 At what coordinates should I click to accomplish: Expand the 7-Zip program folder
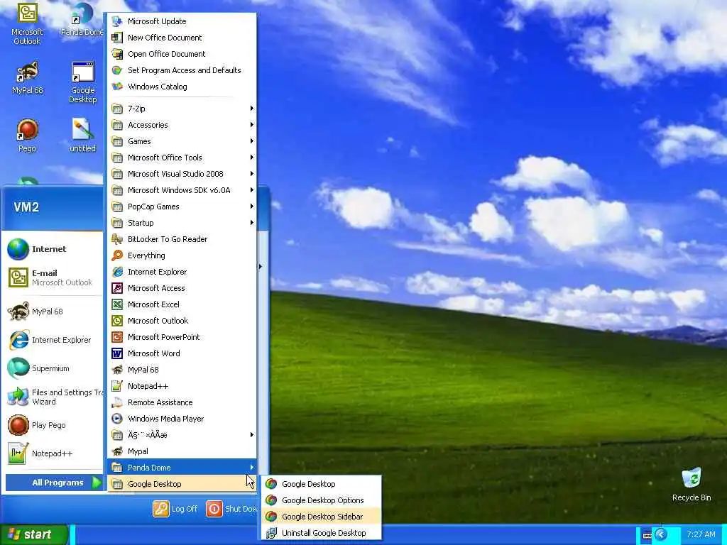pos(182,109)
